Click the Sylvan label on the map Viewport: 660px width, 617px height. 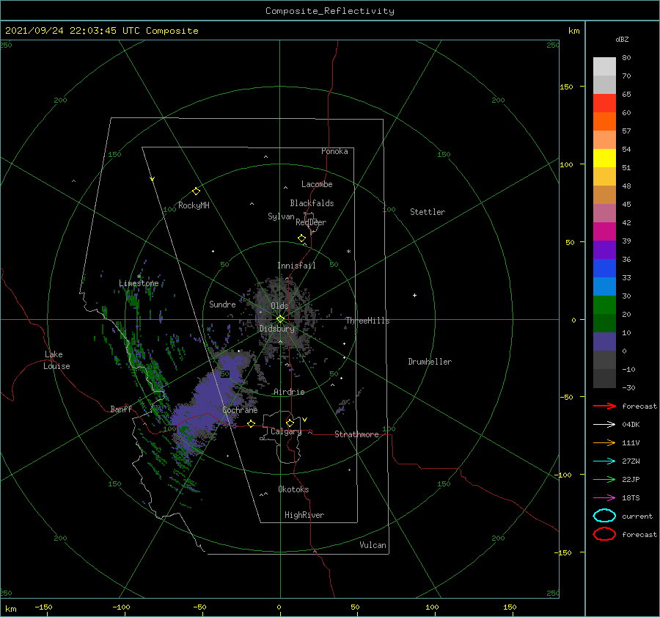(281, 216)
